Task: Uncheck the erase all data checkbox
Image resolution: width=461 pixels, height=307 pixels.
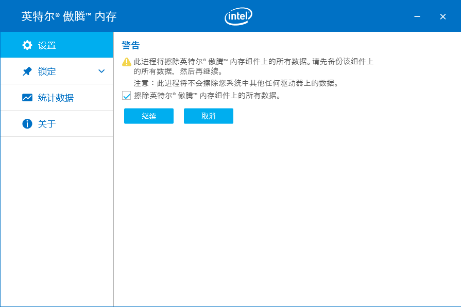Action: [127, 95]
